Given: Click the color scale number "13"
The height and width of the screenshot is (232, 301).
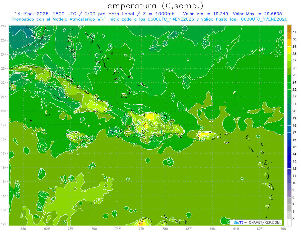Looking at the screenshot, I should pos(294,161).
